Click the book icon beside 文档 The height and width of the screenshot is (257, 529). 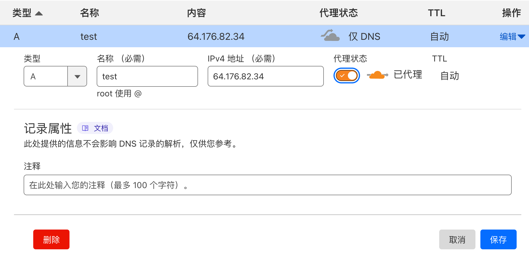pyautogui.click(x=85, y=128)
